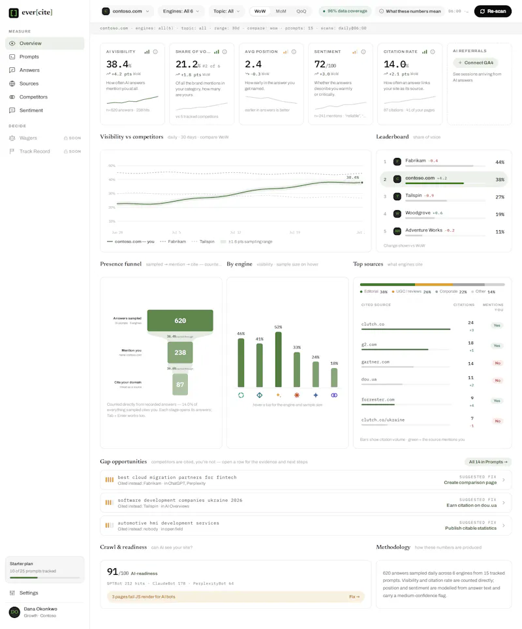The image size is (522, 629).
Task: Click the gartner.com source row
Action: (x=433, y=363)
